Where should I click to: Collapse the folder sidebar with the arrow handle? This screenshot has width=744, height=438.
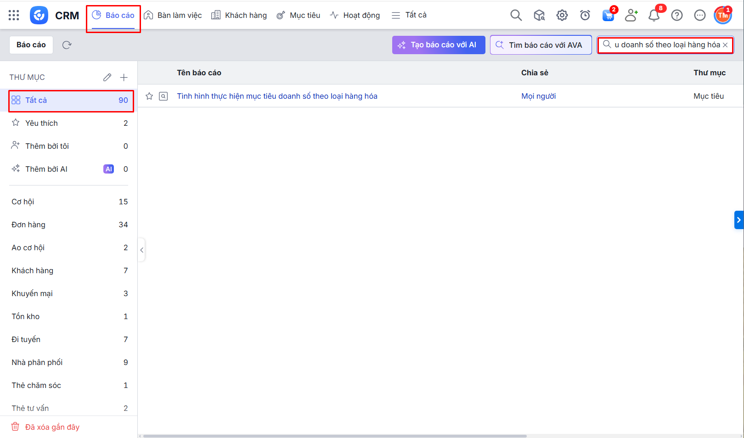[142, 250]
